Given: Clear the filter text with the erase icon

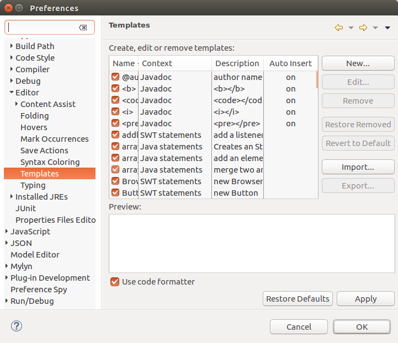Looking at the screenshot, I should click(x=83, y=28).
